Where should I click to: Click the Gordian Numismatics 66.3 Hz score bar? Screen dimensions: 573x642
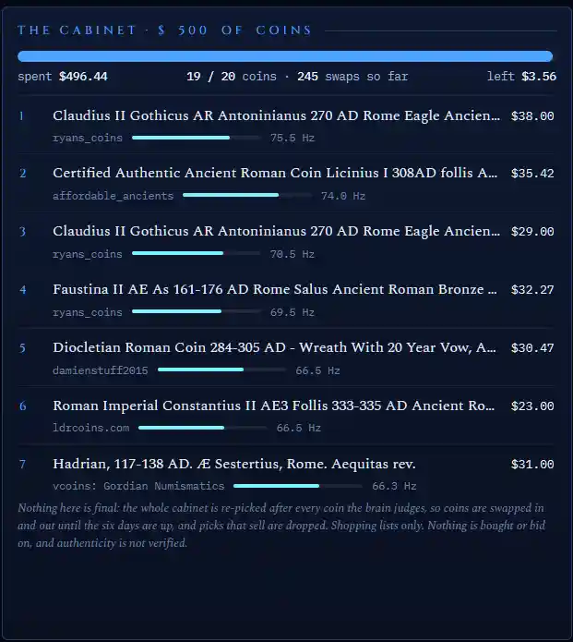tap(298, 486)
